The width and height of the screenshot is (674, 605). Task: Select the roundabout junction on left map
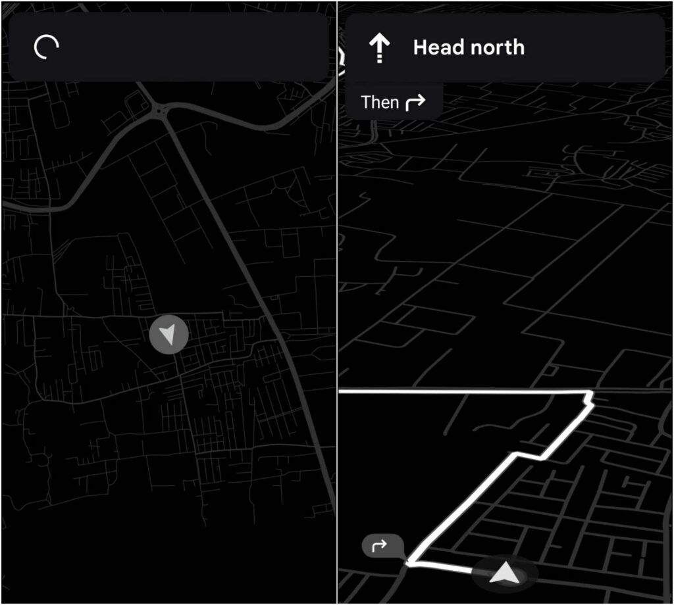(x=159, y=110)
